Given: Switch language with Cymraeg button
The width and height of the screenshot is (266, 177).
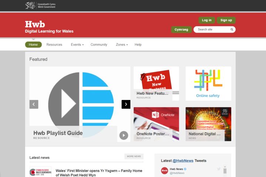Looking at the screenshot, I should (181, 29).
